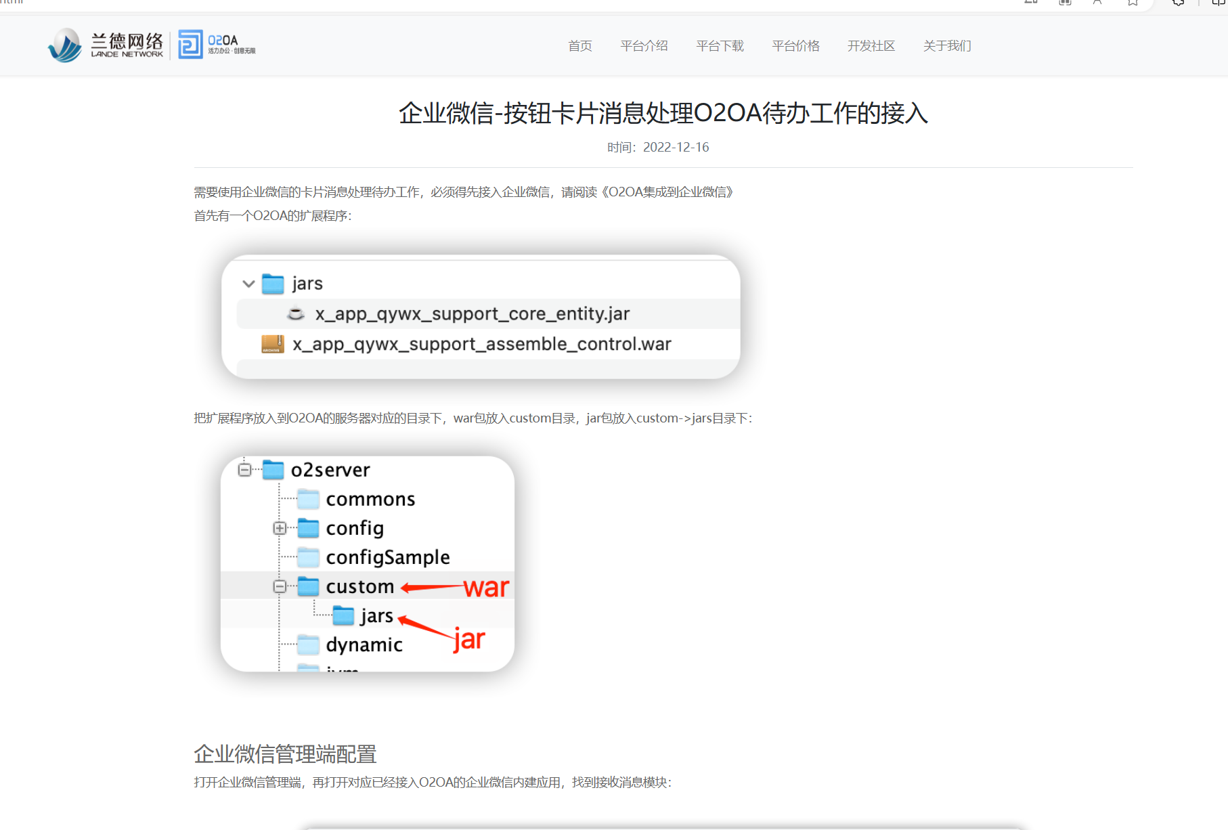Viewport: 1228px width, 830px height.
Task: Open the image showing x_app_qywx_support jar and war files
Action: pyautogui.click(x=481, y=316)
